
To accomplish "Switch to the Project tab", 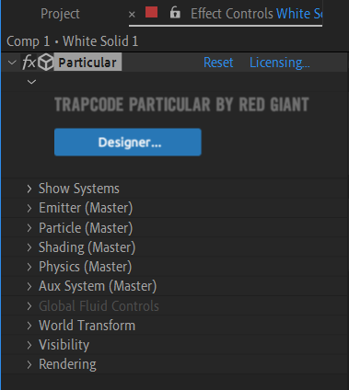I will click(60, 14).
